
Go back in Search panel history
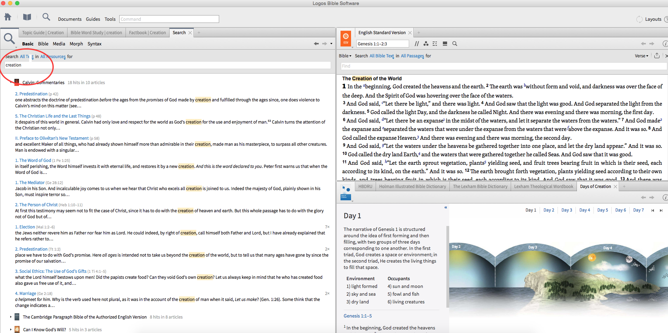(x=316, y=44)
